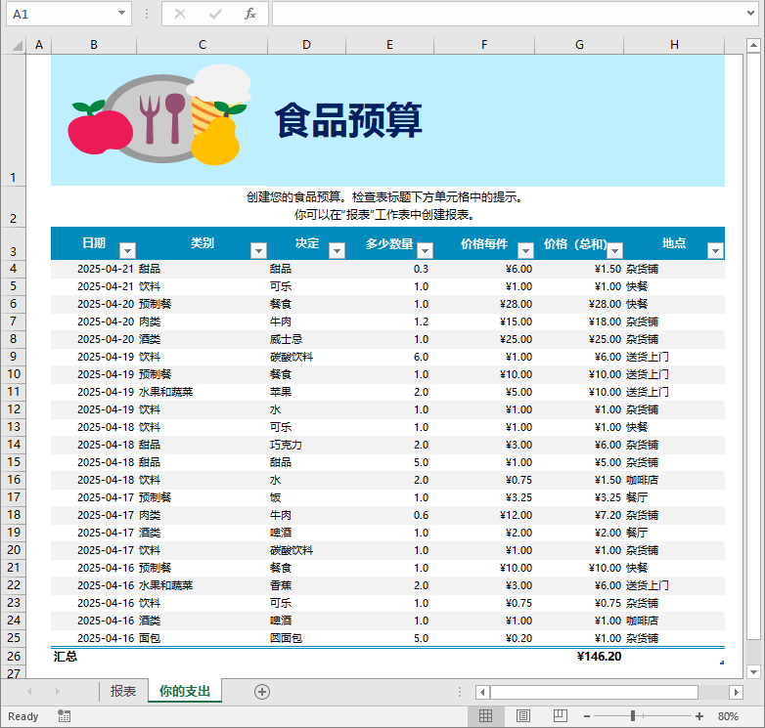The width and height of the screenshot is (765, 728).
Task: Click the 食品预算 title text
Action: click(348, 120)
